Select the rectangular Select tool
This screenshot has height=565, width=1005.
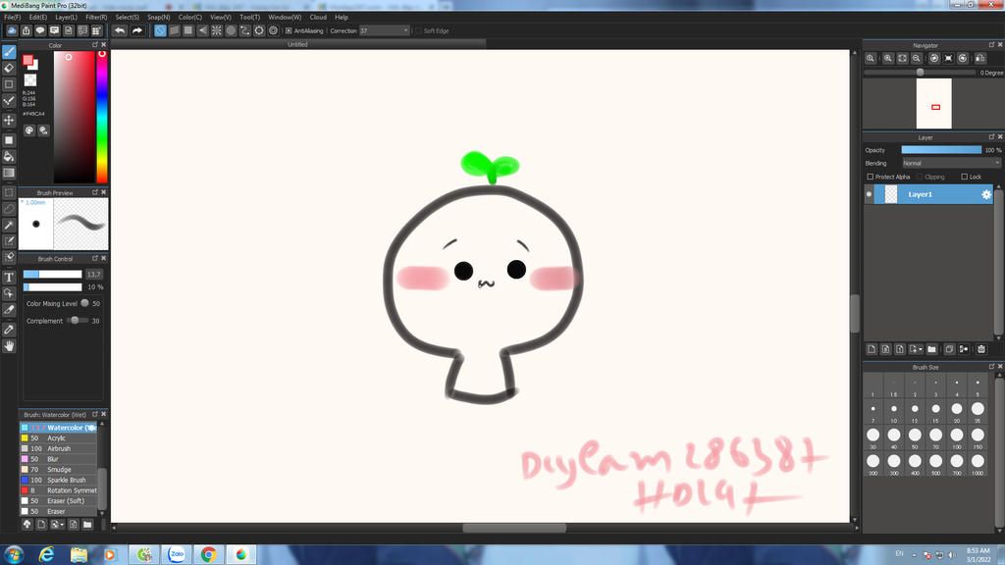pos(9,192)
